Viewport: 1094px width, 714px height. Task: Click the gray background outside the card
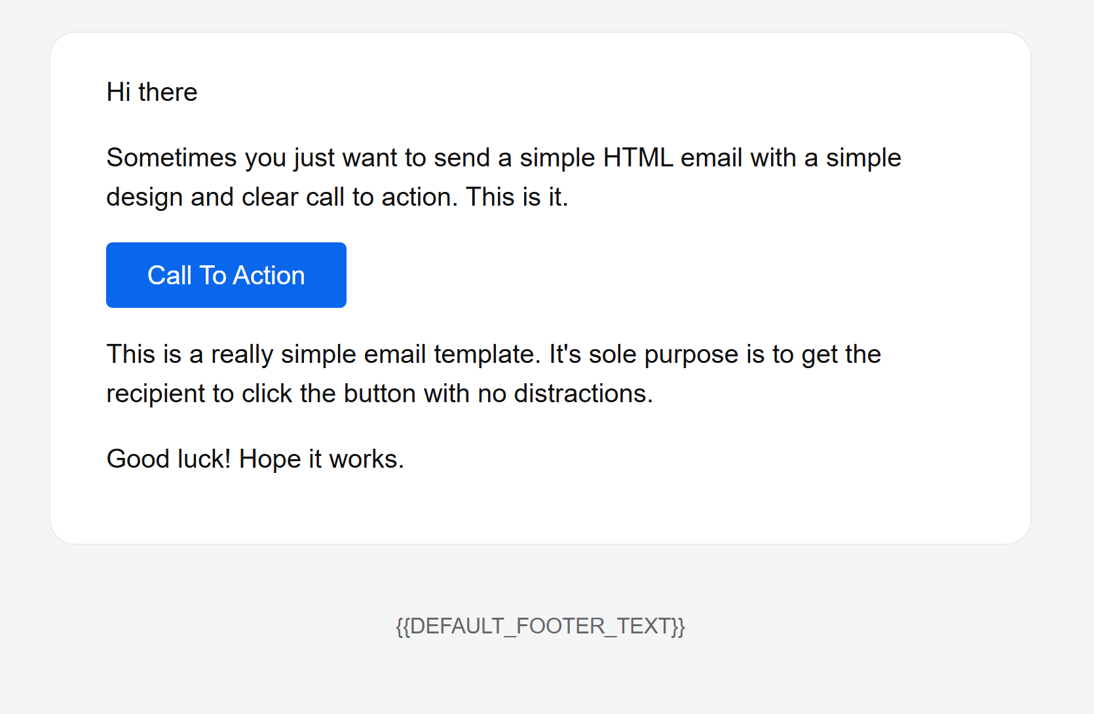tap(544, 688)
